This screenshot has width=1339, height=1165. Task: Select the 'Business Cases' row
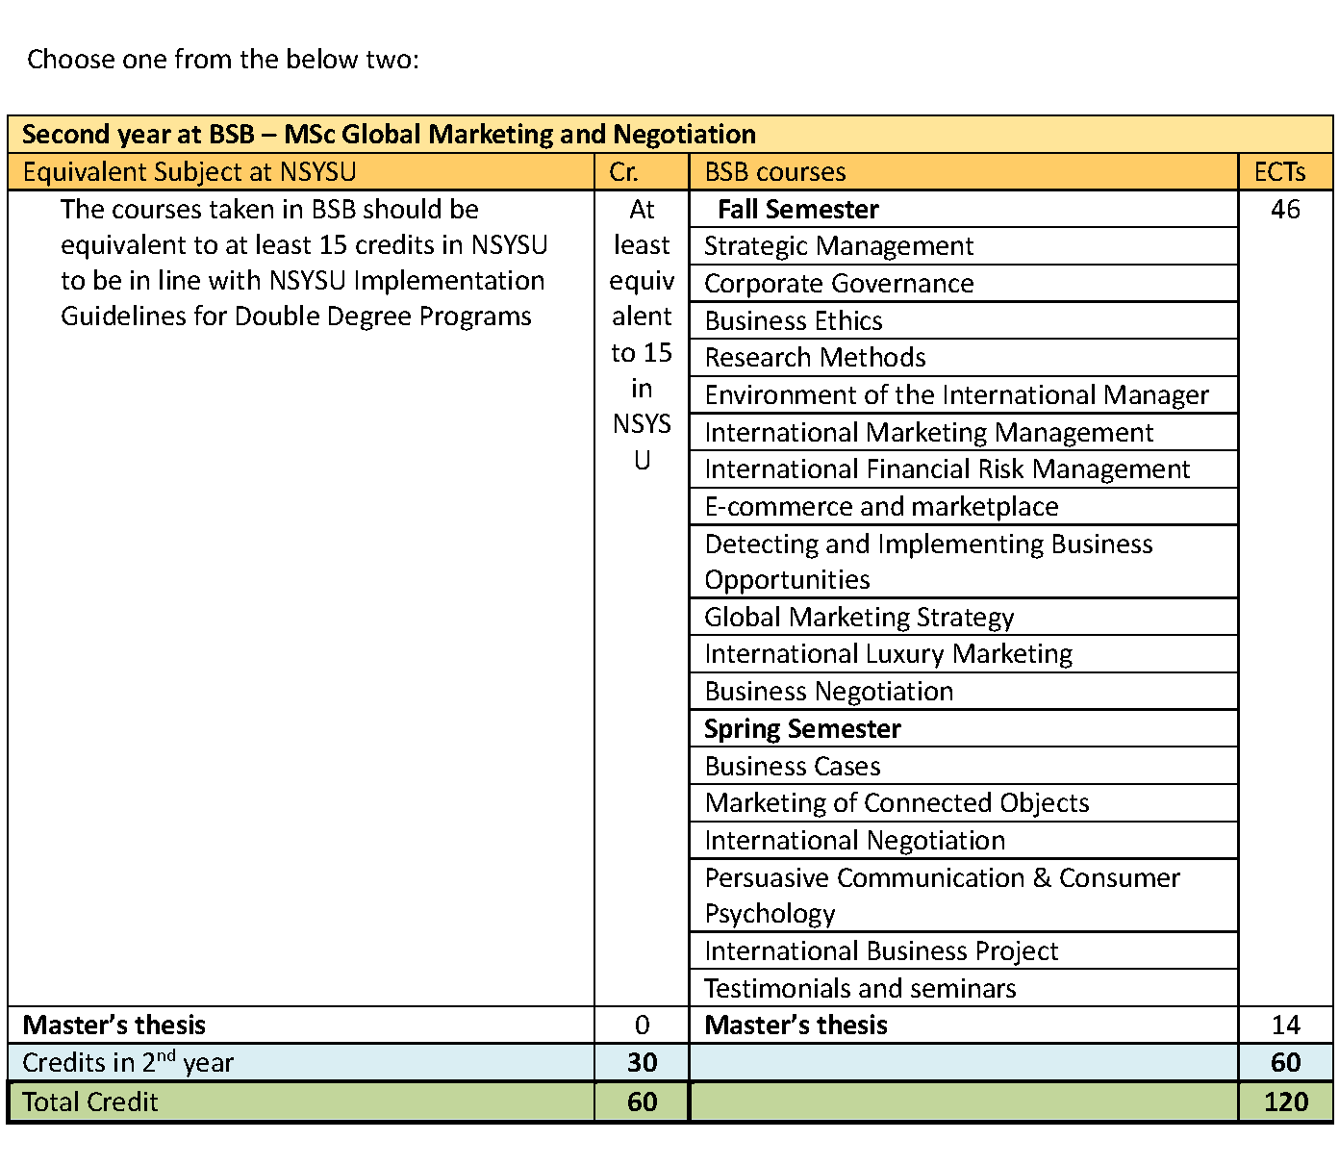[964, 767]
